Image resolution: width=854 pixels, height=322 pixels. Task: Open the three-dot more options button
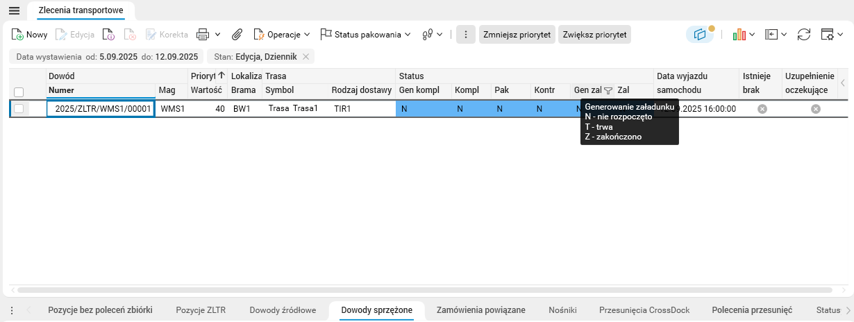[x=466, y=34]
